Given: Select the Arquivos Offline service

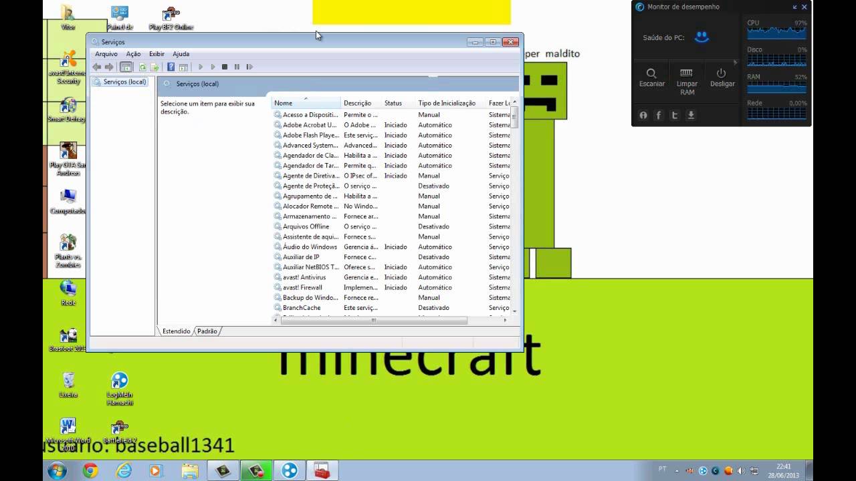Looking at the screenshot, I should coord(391,226).
